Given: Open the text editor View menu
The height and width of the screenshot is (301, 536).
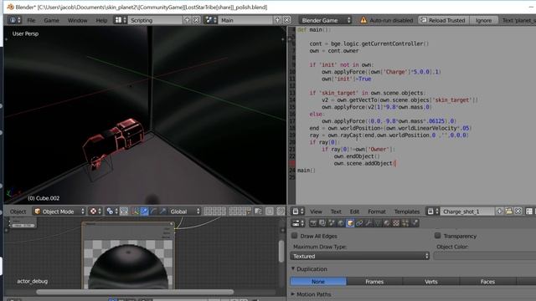Looking at the screenshot, I should pos(316,212).
